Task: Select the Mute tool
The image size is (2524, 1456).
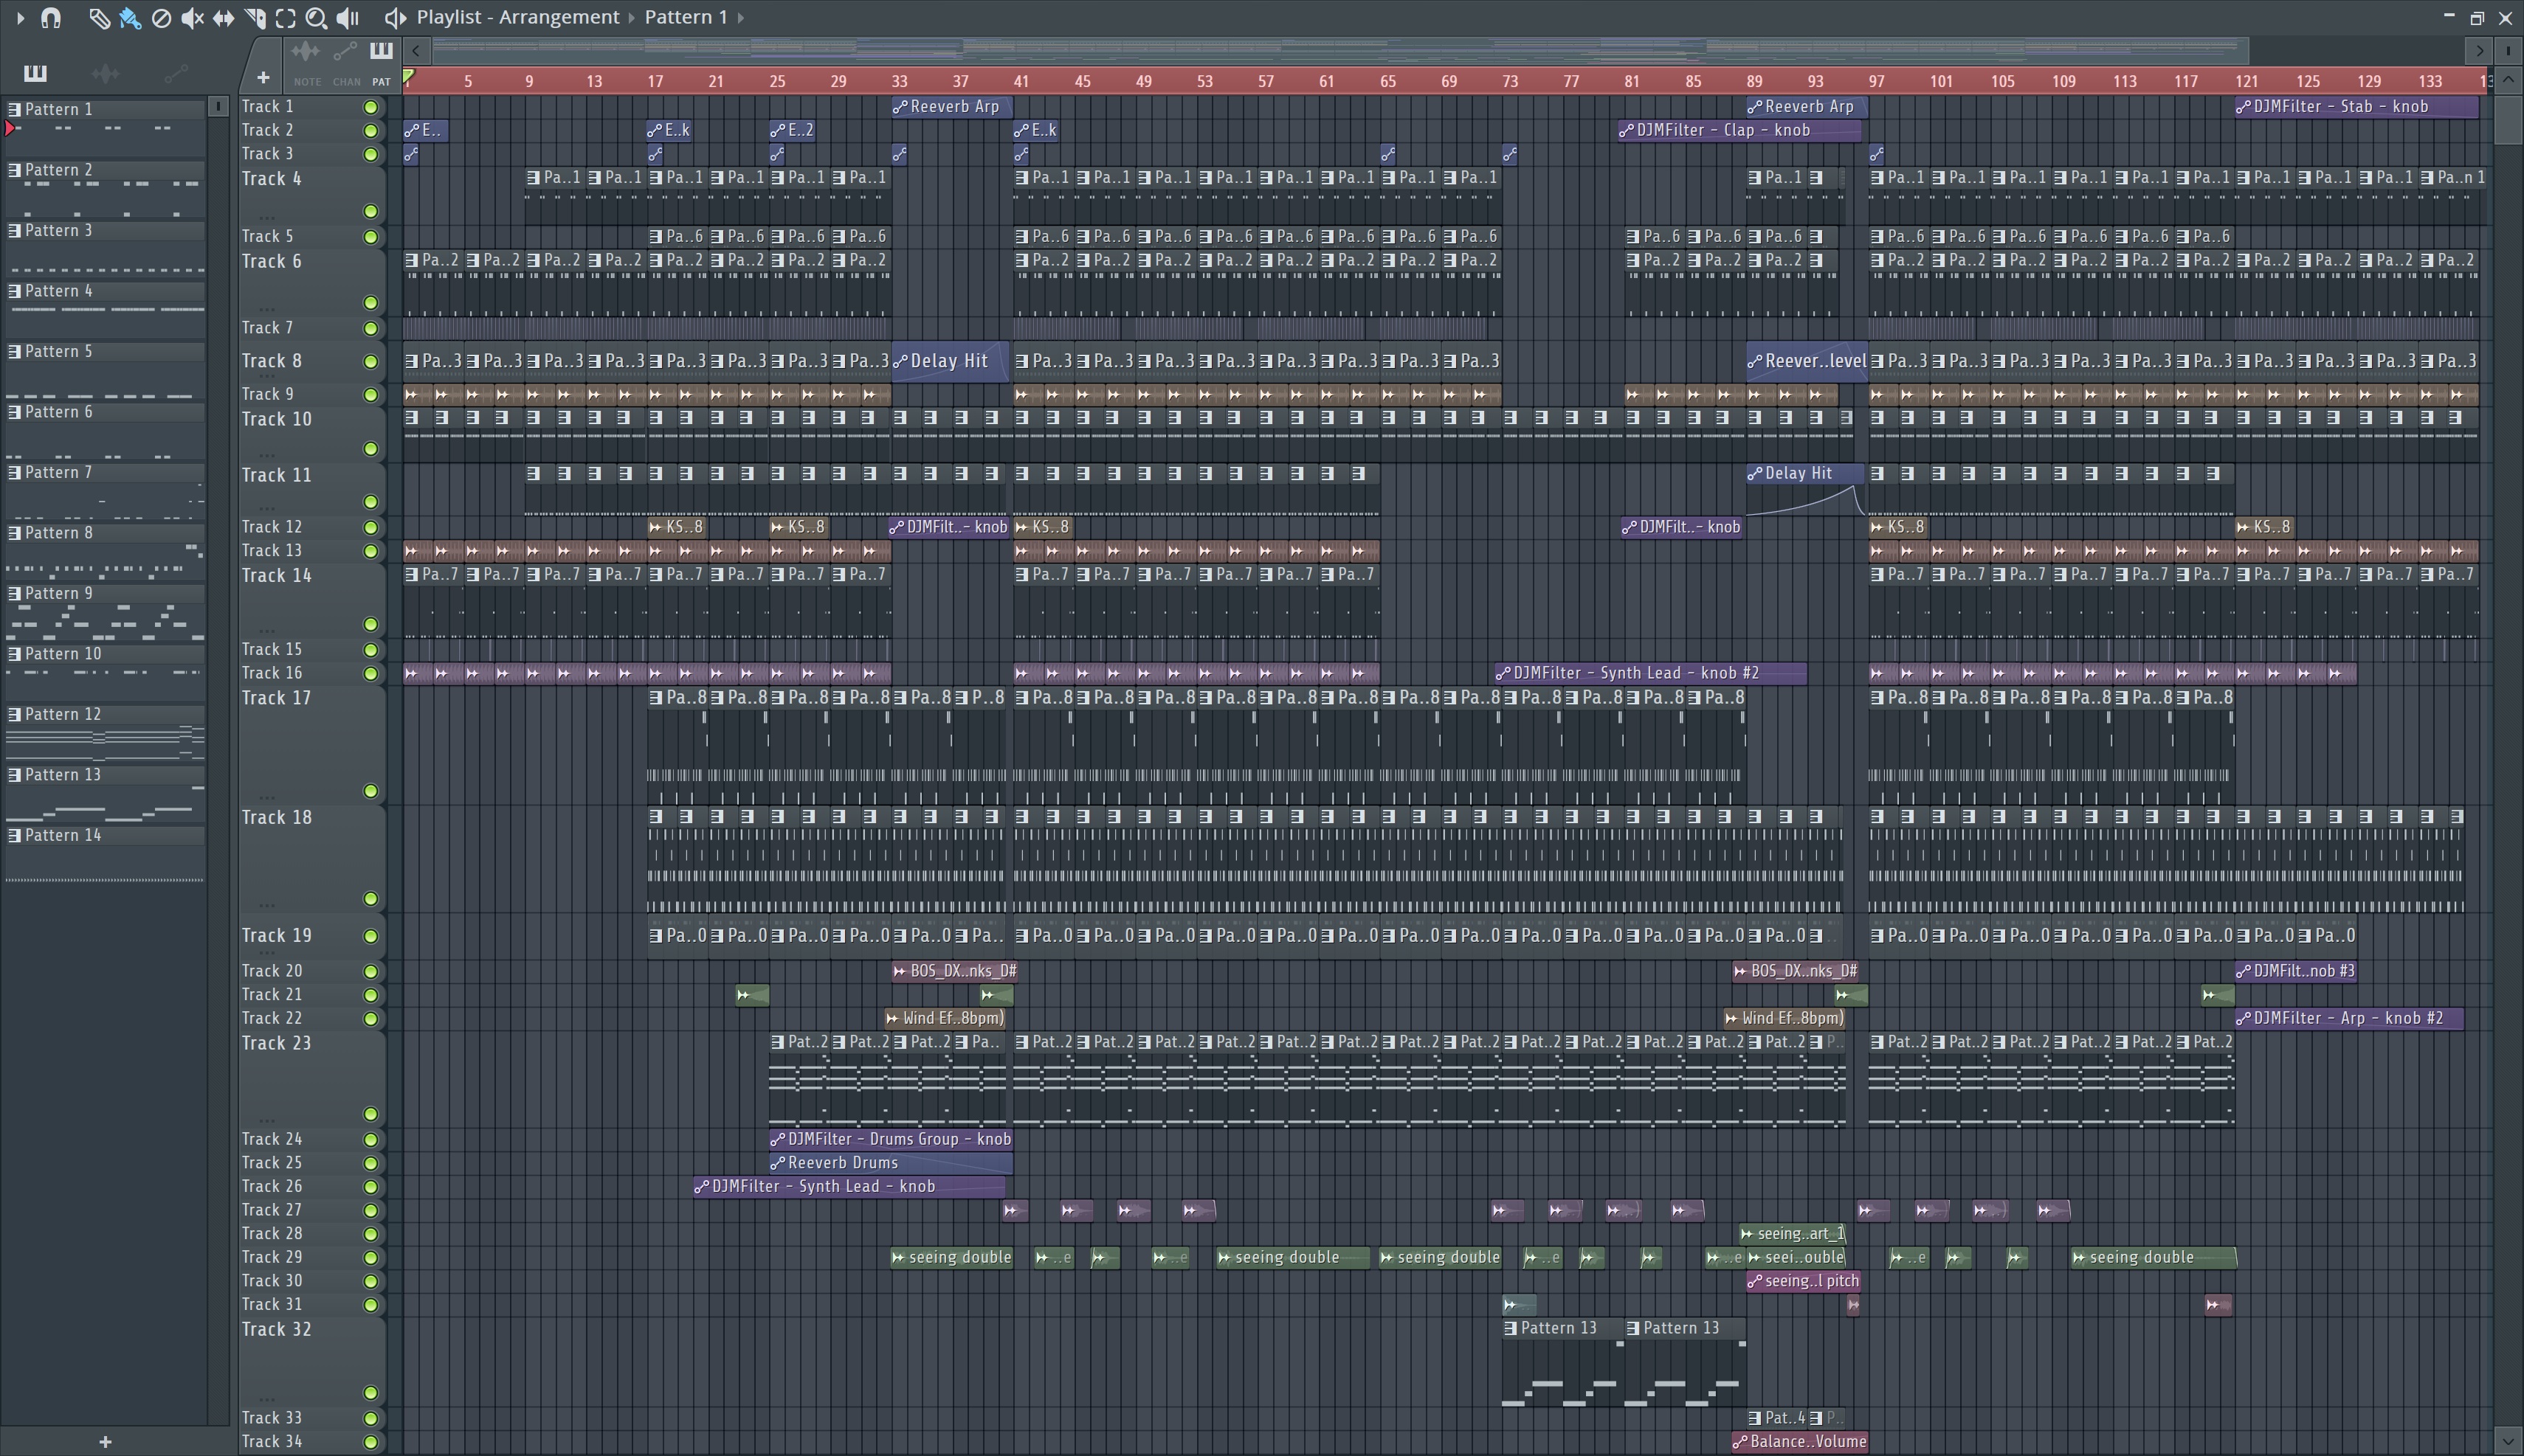Action: click(x=192, y=17)
